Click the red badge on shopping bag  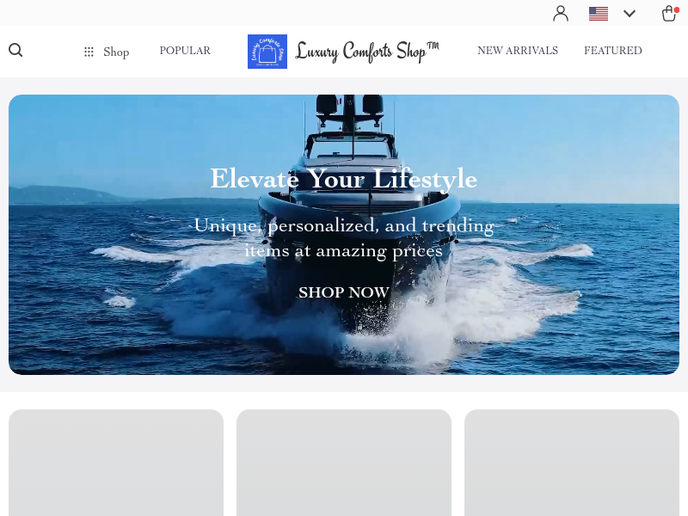pos(676,9)
